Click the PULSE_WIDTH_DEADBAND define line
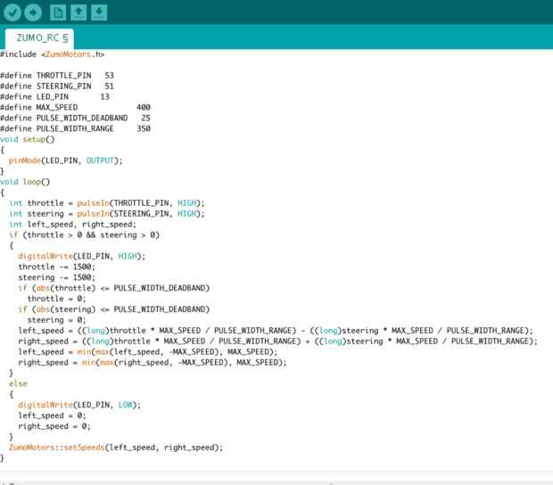553x485 pixels. [x=75, y=118]
